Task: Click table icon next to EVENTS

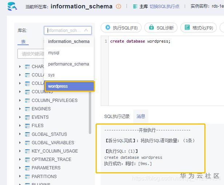Action: click(27, 117)
